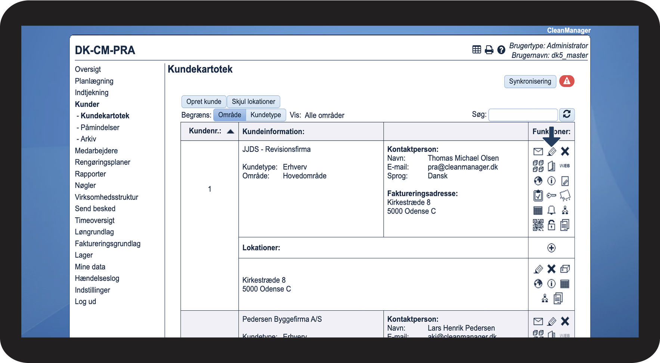Click the table grid icon in the header
The height and width of the screenshot is (363, 660).
click(x=477, y=49)
